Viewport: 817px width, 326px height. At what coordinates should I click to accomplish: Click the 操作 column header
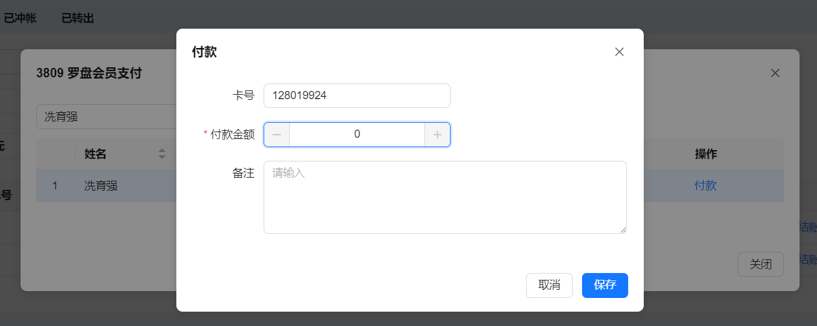coord(706,154)
